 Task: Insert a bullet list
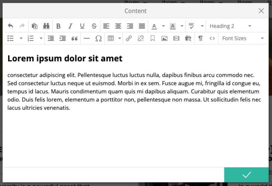pyautogui.click(x=10, y=38)
